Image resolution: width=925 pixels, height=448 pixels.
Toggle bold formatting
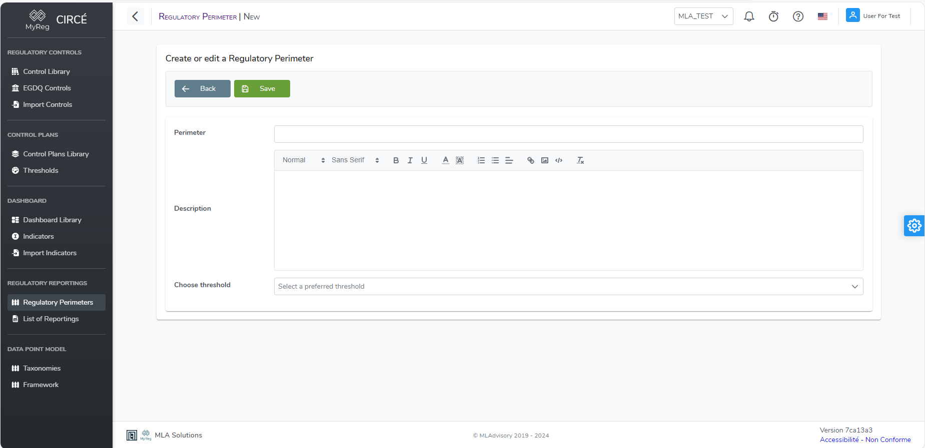[x=396, y=160]
